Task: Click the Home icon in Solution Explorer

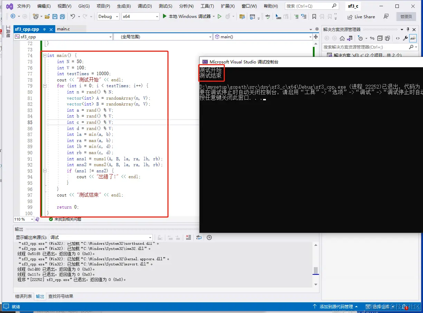Action: (x=342, y=38)
